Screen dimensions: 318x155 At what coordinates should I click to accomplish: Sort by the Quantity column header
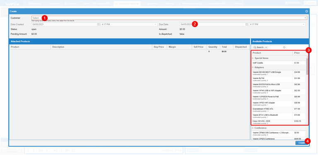click(213, 47)
